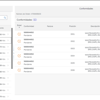Select the Posición column header
The width and height of the screenshot is (100, 100).
tap(73, 26)
